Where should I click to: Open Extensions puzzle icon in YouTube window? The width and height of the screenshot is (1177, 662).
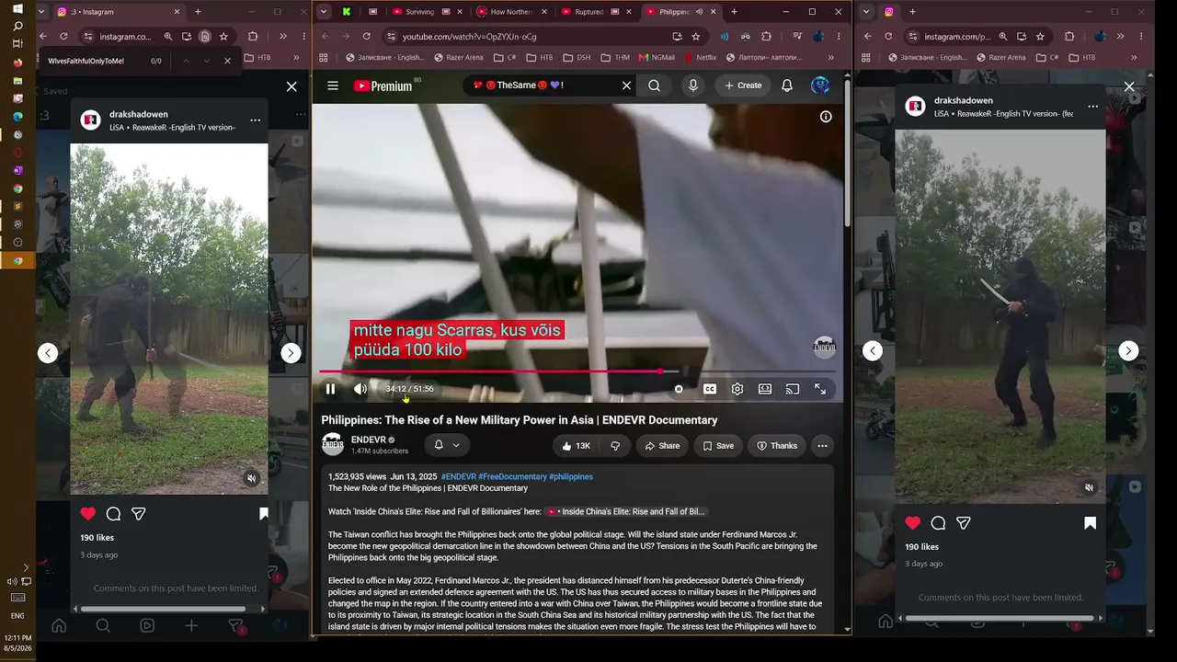pos(769,36)
